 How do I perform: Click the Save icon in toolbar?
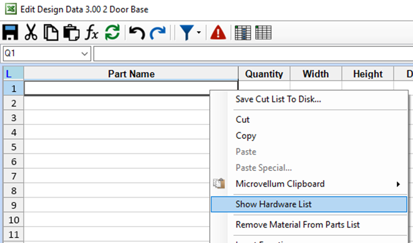coord(11,33)
